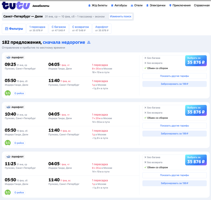Viewport: 211px width, 200px height.
Task: Click the 14 ч 55 м в пути duration
Action: (101, 122)
